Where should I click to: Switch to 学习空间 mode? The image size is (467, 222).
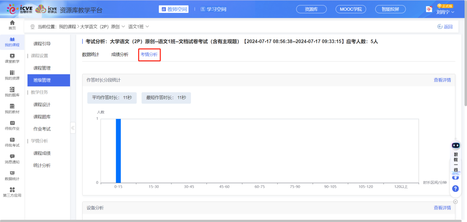[213, 9]
